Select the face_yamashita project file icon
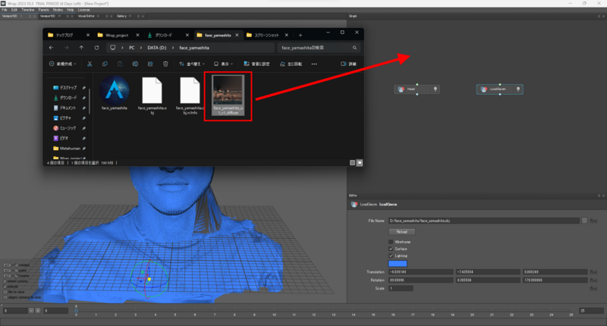 115,93
